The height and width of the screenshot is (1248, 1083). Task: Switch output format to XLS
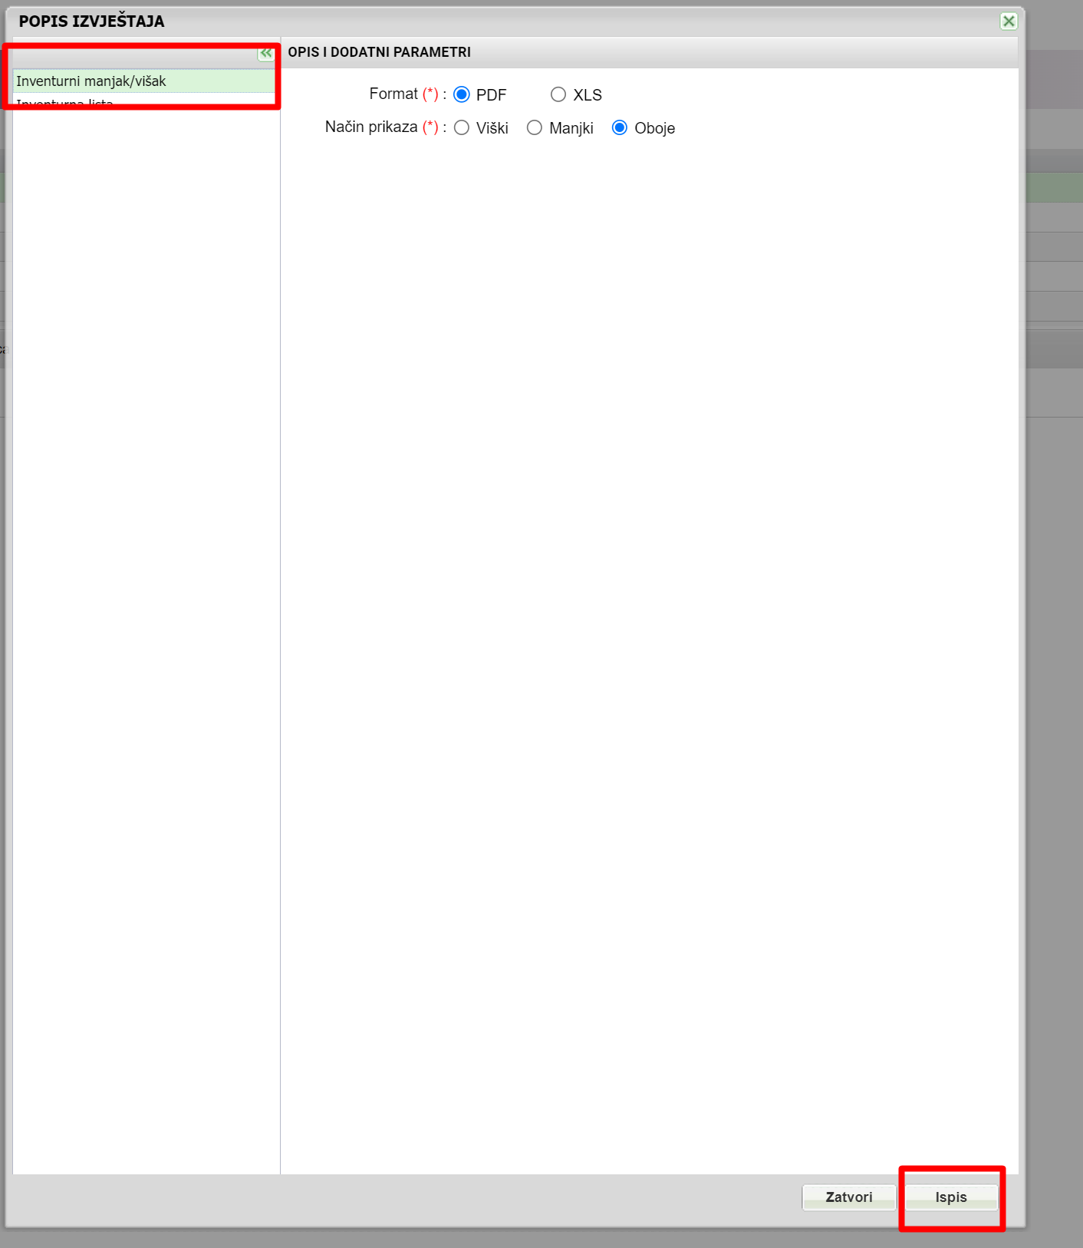click(558, 94)
